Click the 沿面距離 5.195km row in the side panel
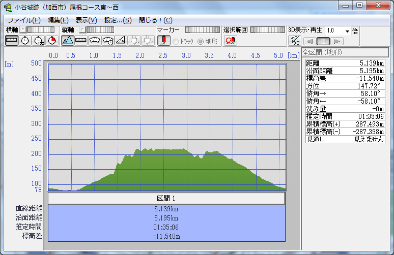 (x=345, y=71)
